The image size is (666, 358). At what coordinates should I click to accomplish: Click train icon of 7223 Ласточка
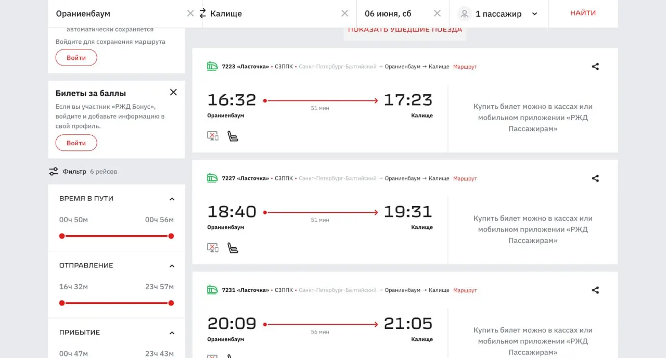coord(212,66)
